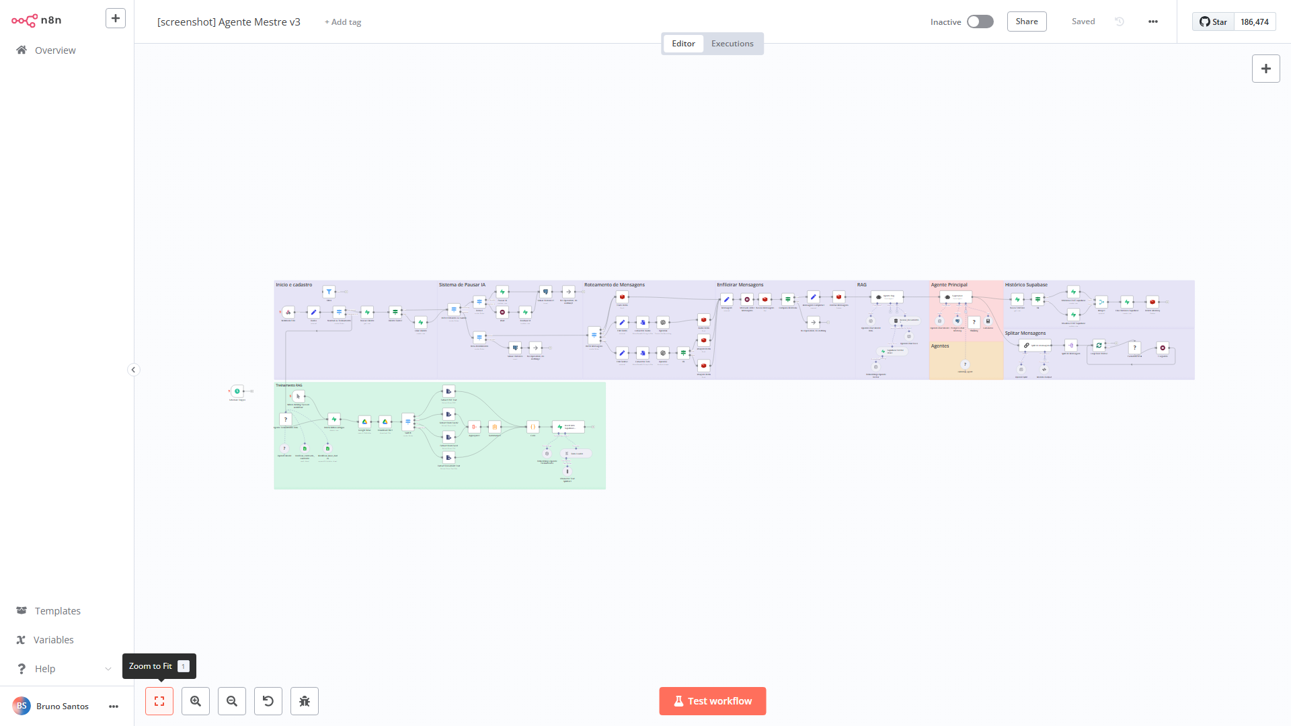Toggle the workflow from Inactive to Active
Image resolution: width=1291 pixels, height=726 pixels.
[980, 22]
